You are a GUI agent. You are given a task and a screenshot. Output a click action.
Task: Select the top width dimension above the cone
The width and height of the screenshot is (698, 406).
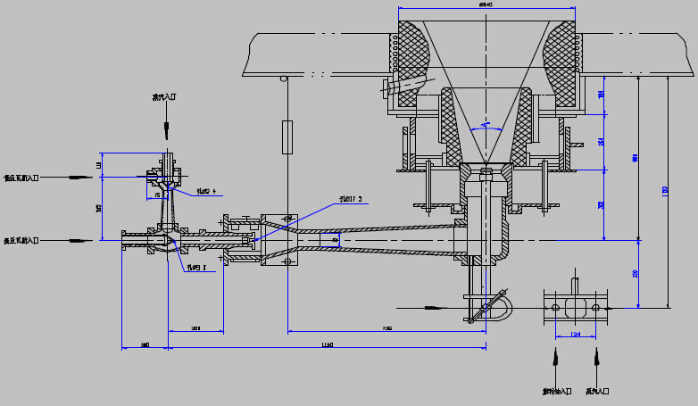pyautogui.click(x=485, y=4)
